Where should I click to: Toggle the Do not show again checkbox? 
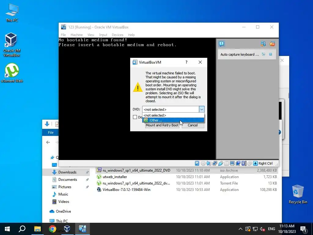click(135, 117)
